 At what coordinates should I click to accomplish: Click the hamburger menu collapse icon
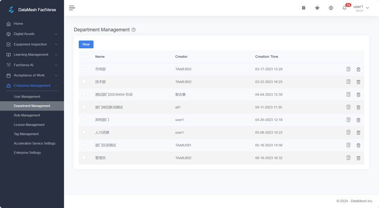[72, 8]
